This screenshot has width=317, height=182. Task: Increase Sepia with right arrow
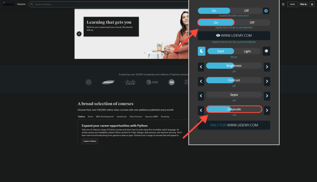coord(267,96)
